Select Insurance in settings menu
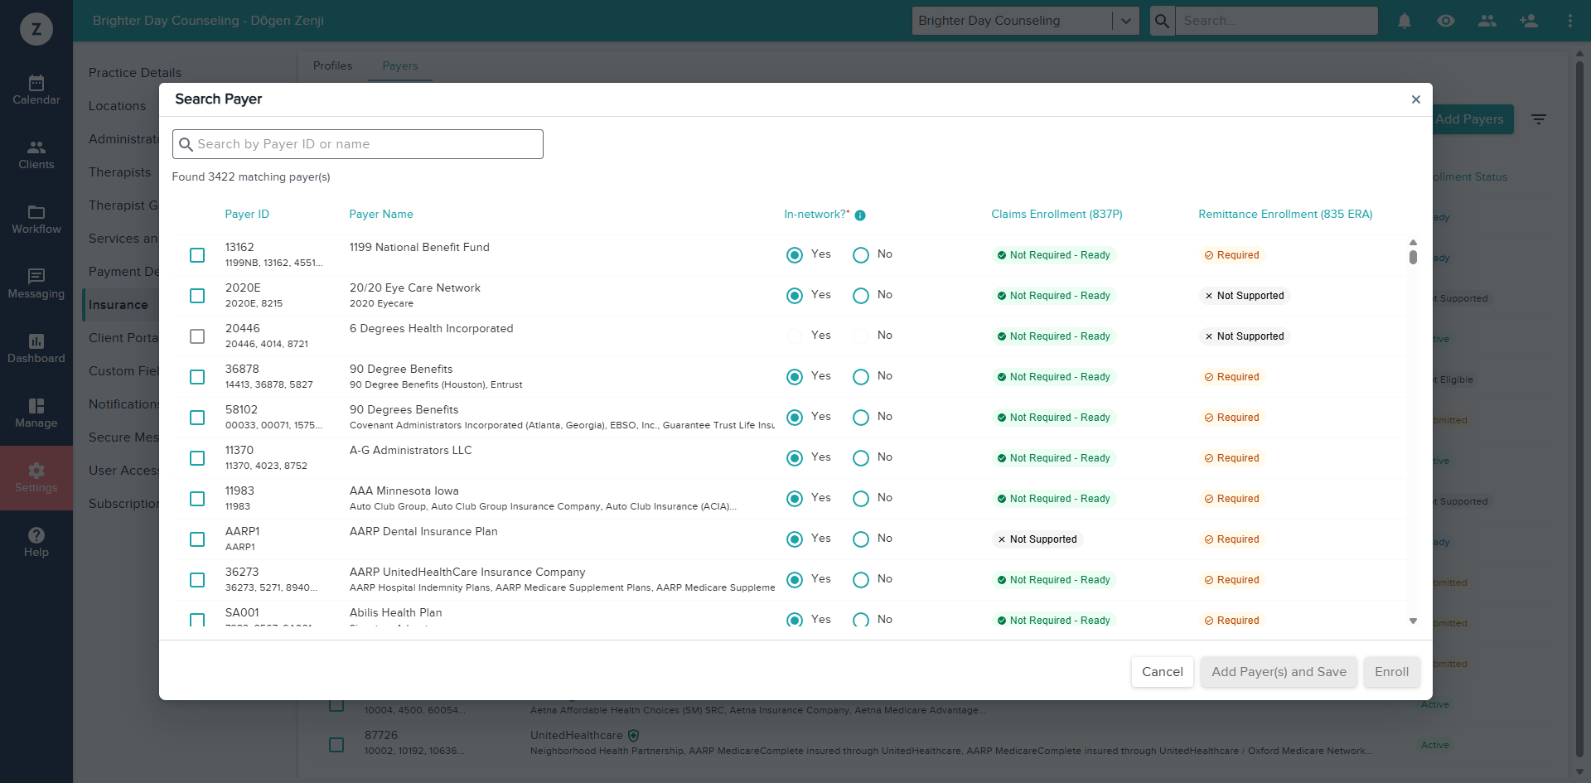This screenshot has width=1591, height=783. click(118, 305)
